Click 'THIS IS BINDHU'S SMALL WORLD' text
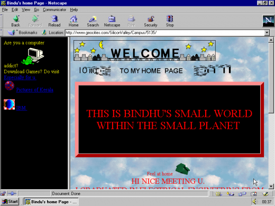 [169, 114]
